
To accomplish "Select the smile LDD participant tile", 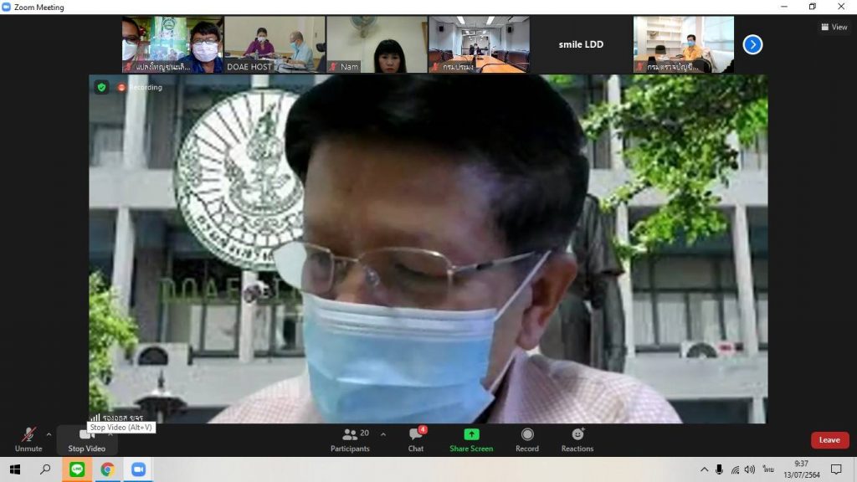I will (581, 44).
